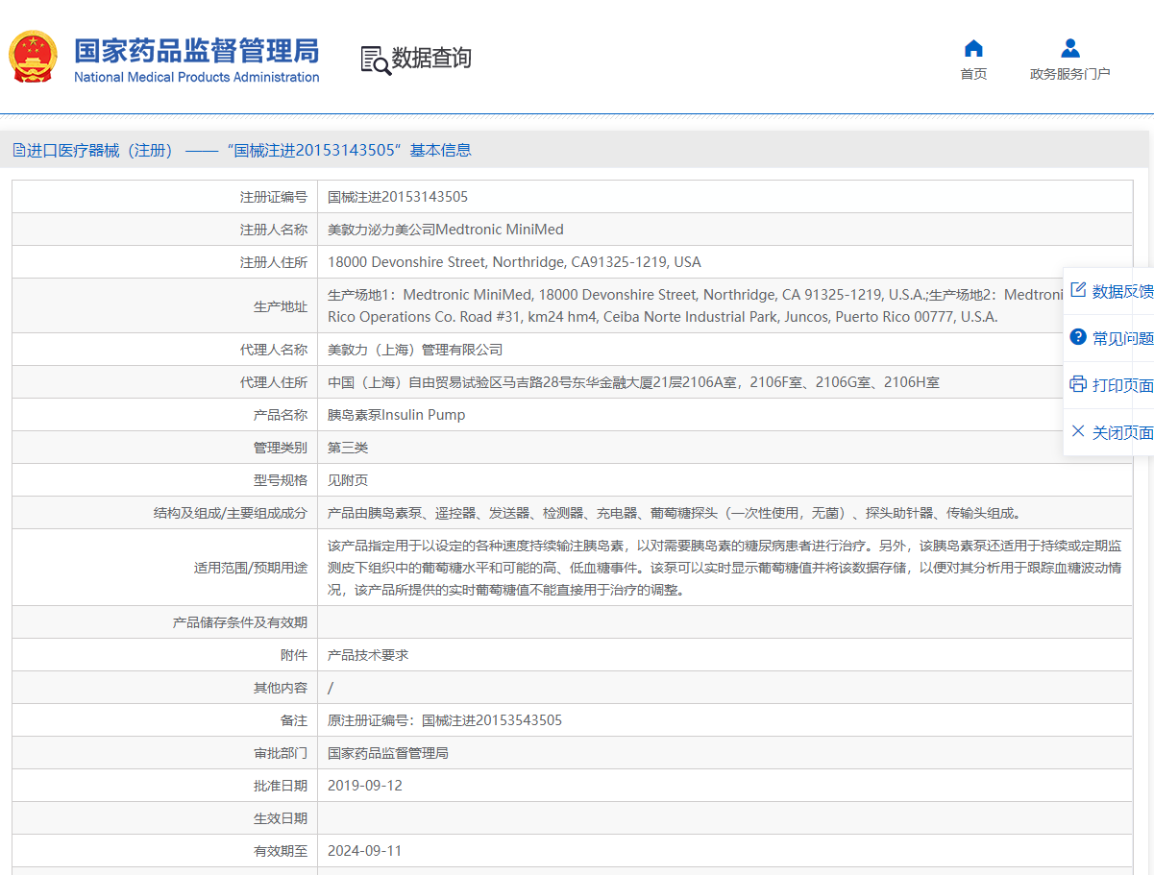Image resolution: width=1154 pixels, height=875 pixels.
Task: Click the 有效期至 row label
Action: point(281,851)
